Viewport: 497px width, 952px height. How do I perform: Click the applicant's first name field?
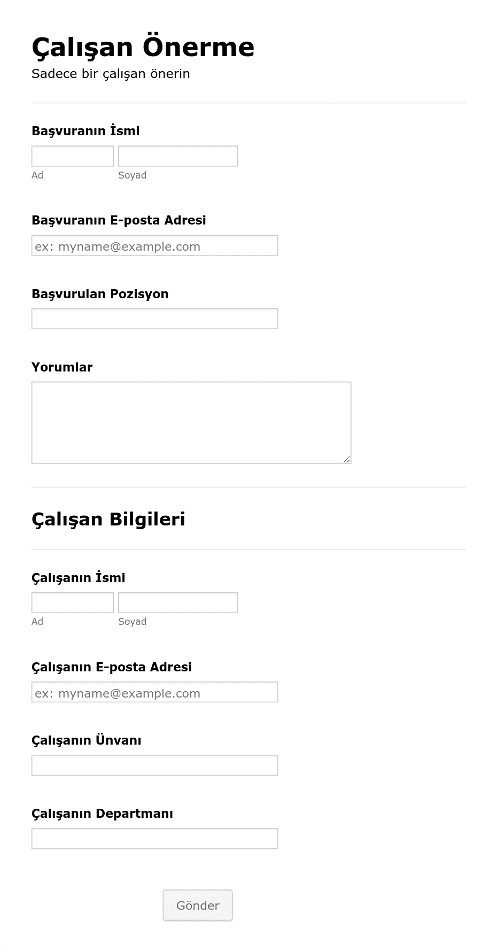click(73, 156)
